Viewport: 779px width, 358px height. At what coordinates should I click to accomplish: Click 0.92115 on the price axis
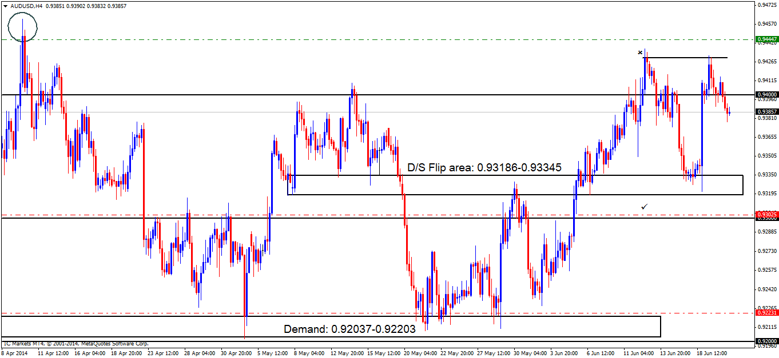[766, 327]
